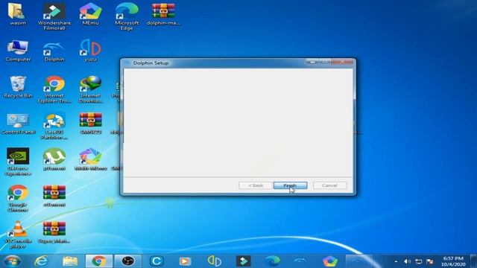Select the Control Panel desktop icon
The image size is (477, 268).
(x=18, y=124)
